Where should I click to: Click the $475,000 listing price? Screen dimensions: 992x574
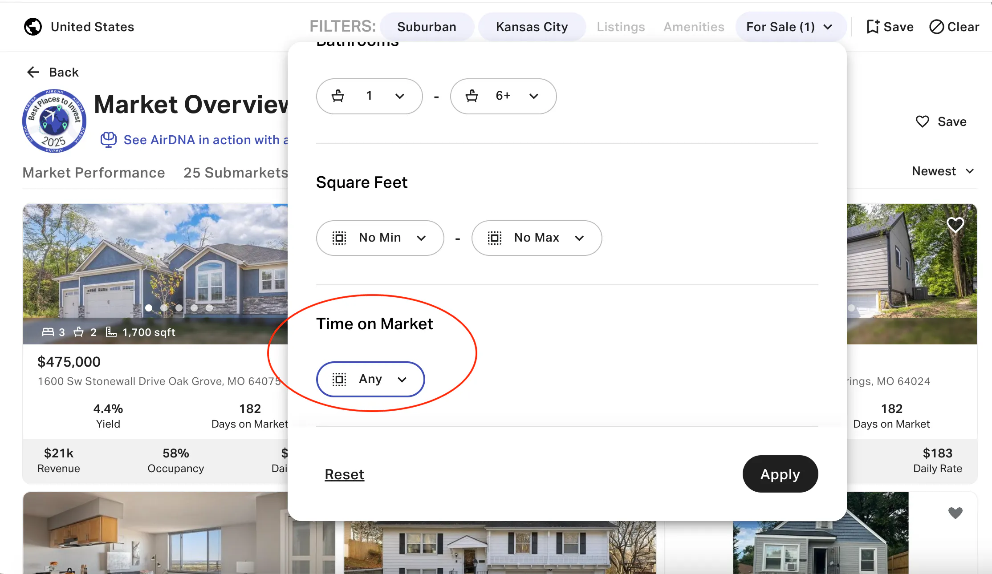tap(69, 362)
